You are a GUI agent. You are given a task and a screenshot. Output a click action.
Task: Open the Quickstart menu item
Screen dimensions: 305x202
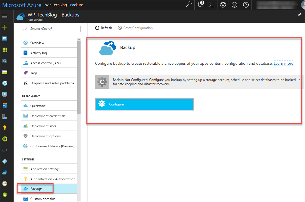49,106
